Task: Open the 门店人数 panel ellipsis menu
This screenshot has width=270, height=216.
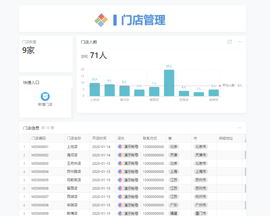Action: click(240, 42)
